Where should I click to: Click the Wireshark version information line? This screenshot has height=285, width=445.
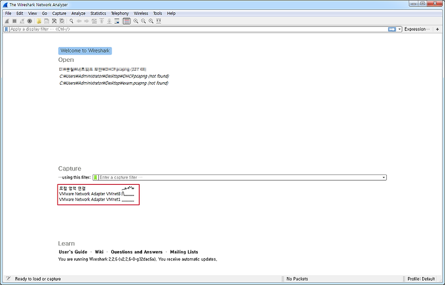click(x=138, y=259)
